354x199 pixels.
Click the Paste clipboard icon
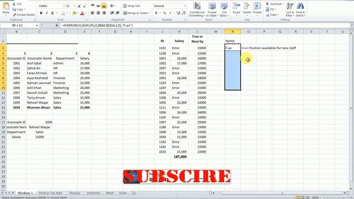(x=6, y=6)
